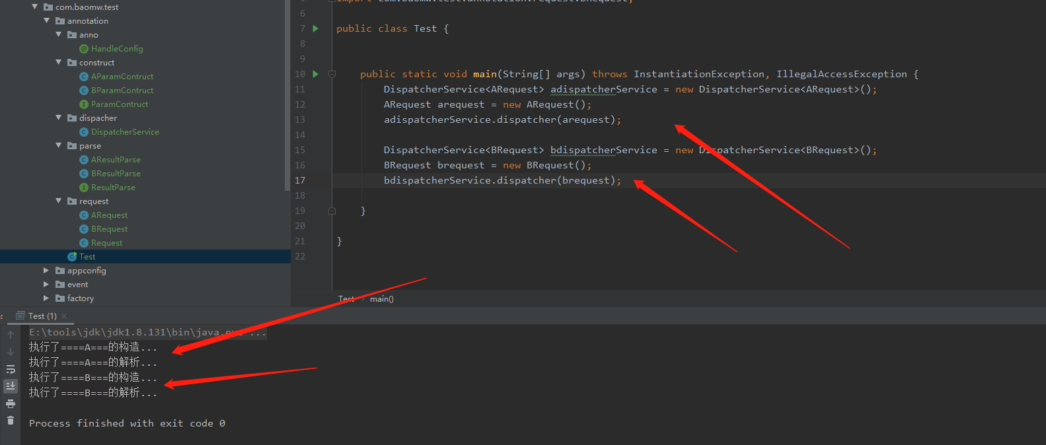Screen dimensions: 1046x445
Task: Click the '执行了====B===的解析...' console line
Action: point(93,393)
